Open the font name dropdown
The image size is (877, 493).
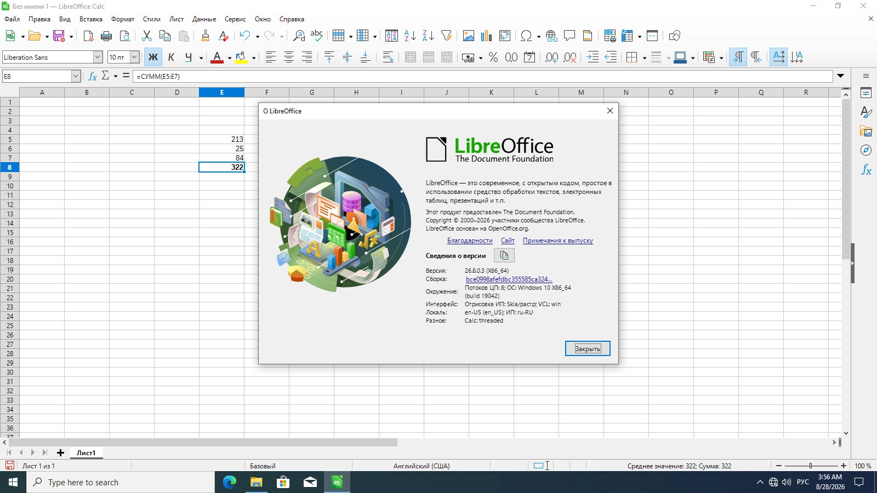tap(98, 57)
